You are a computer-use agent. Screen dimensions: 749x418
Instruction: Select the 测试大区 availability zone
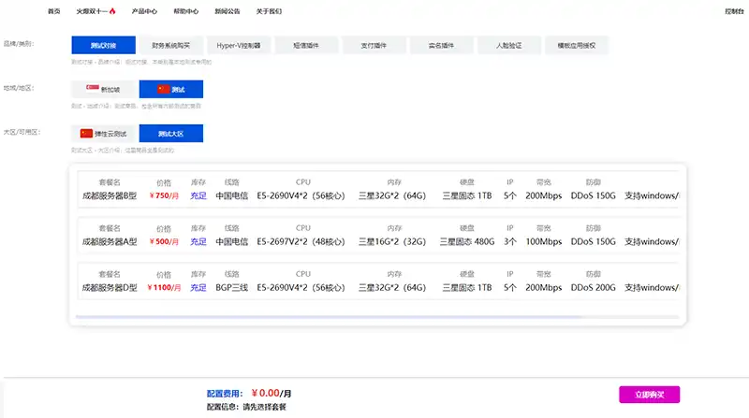coord(170,134)
